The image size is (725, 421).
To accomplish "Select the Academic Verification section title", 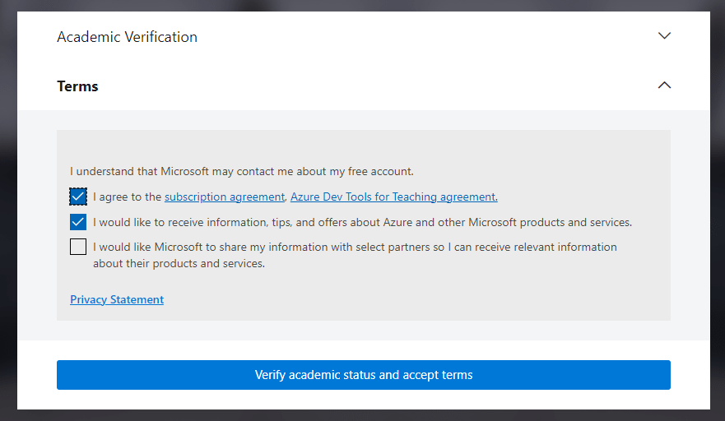I will pyautogui.click(x=128, y=37).
